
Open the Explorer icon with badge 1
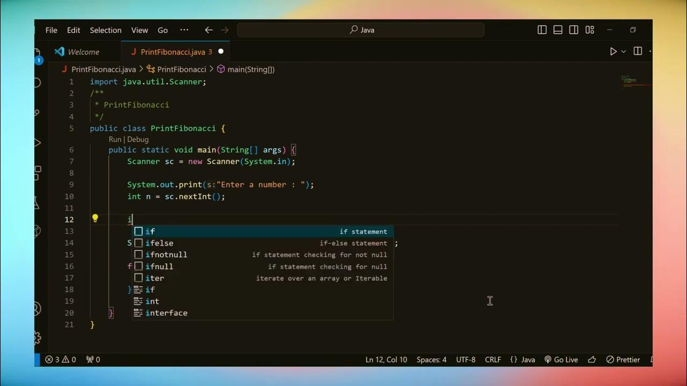click(38, 56)
